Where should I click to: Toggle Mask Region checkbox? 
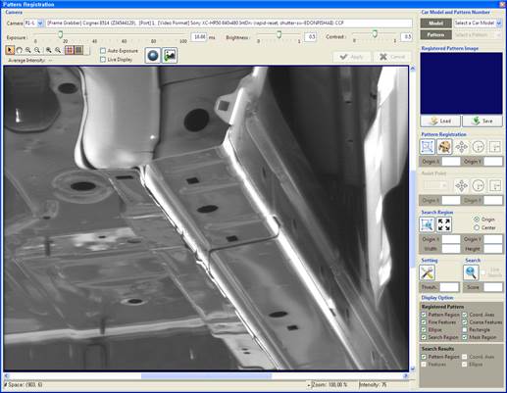click(465, 337)
